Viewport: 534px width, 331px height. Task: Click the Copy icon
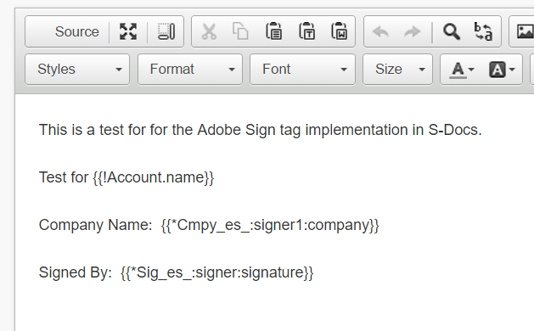click(x=240, y=31)
